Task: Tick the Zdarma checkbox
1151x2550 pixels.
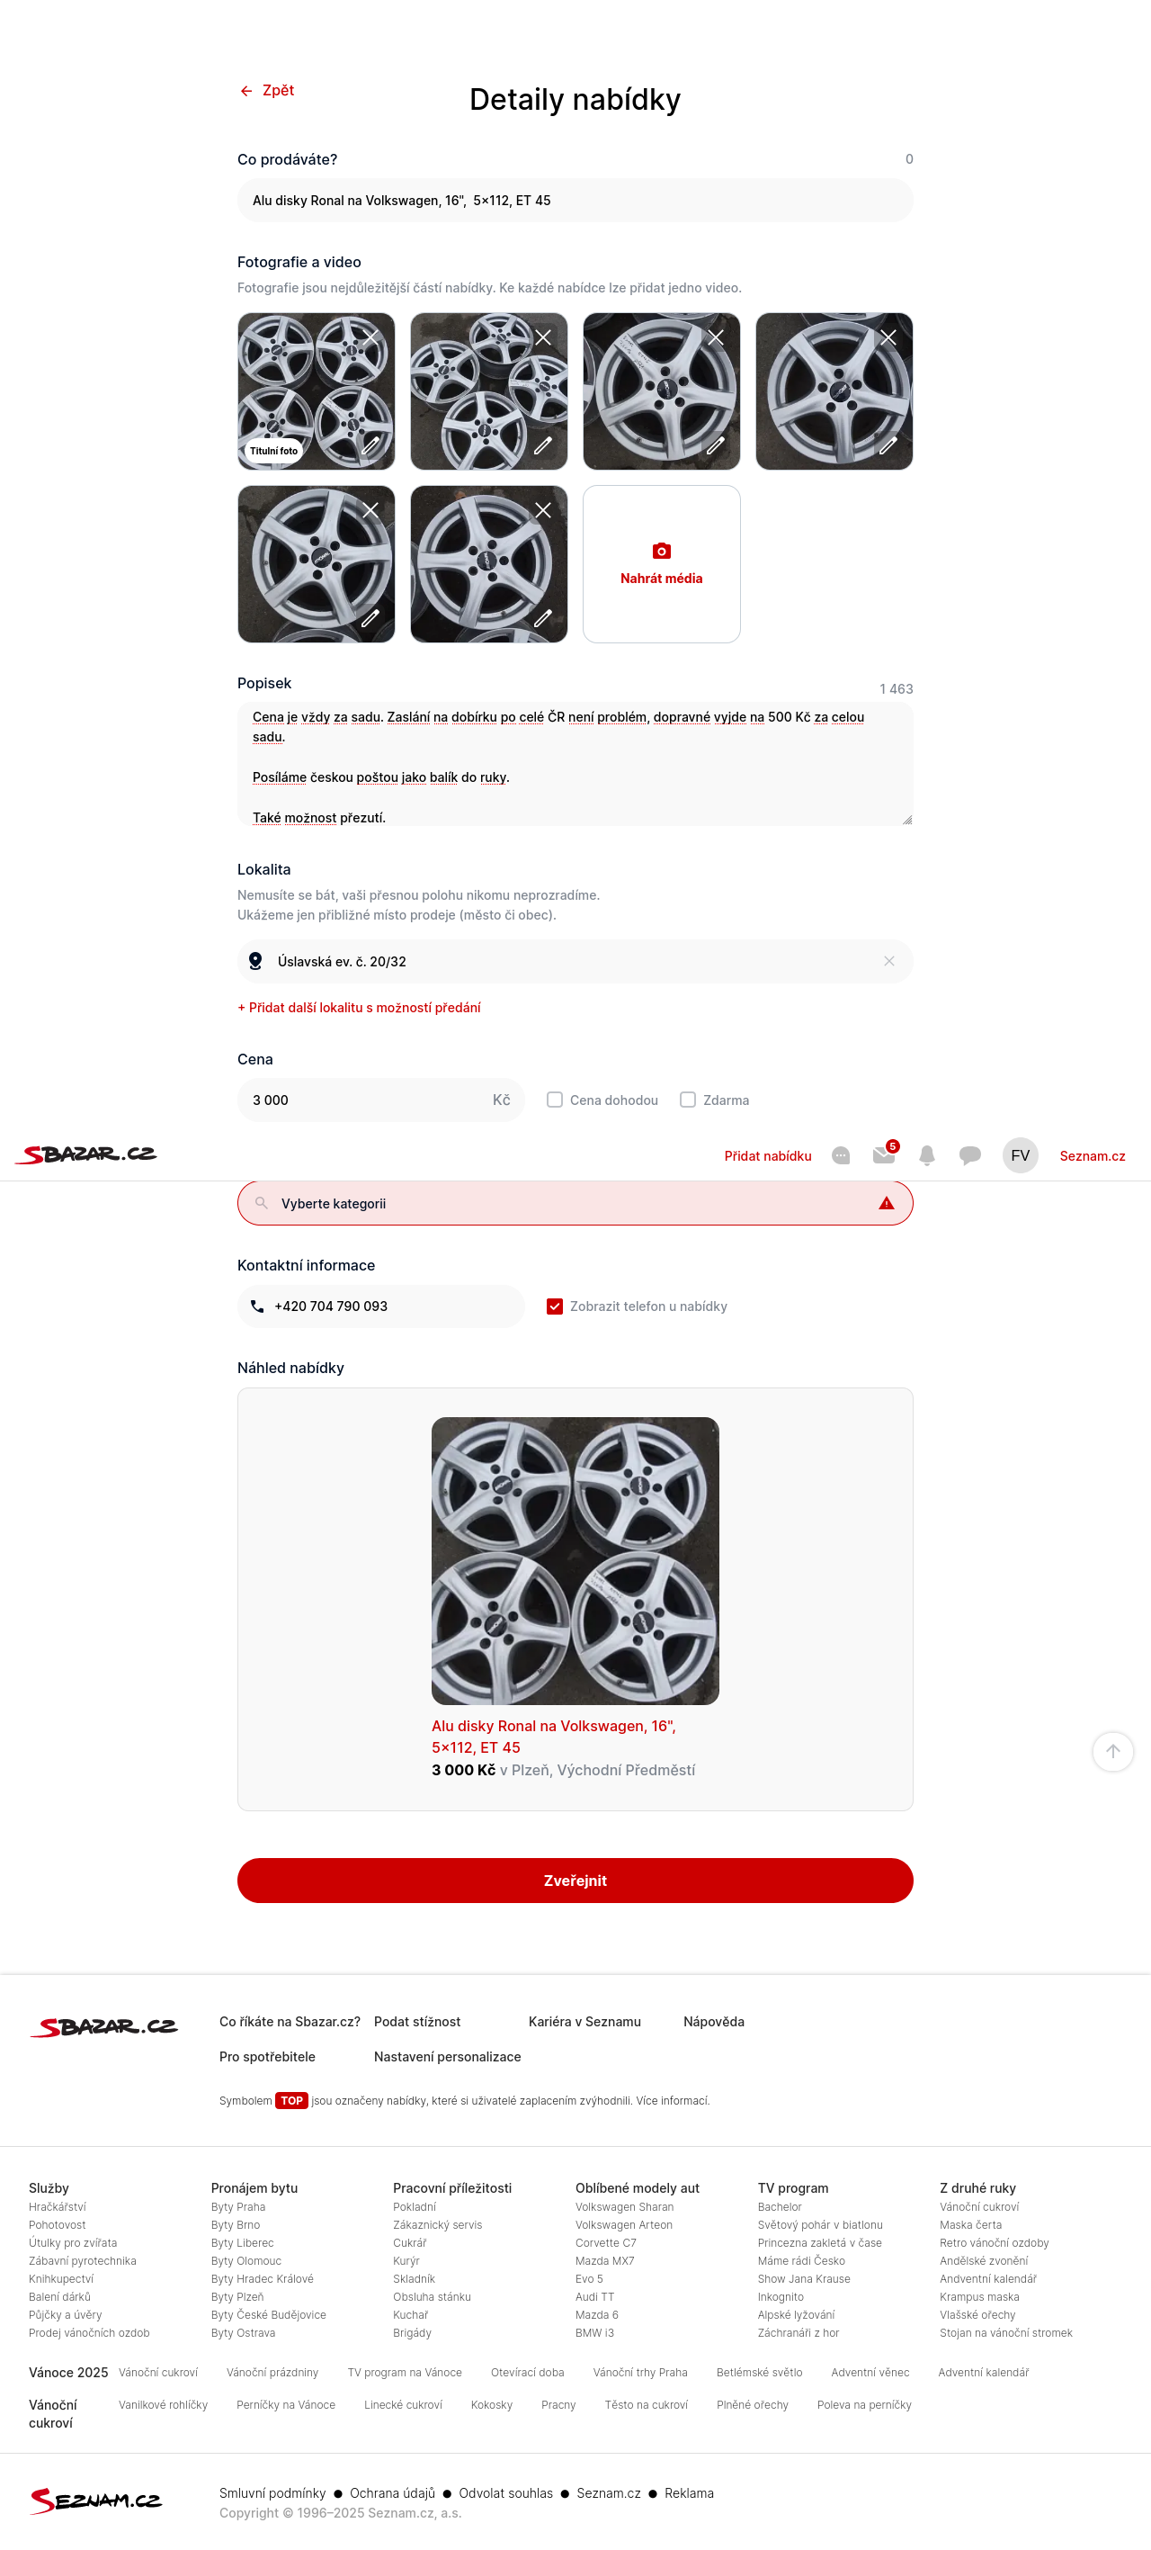Action: click(688, 1100)
